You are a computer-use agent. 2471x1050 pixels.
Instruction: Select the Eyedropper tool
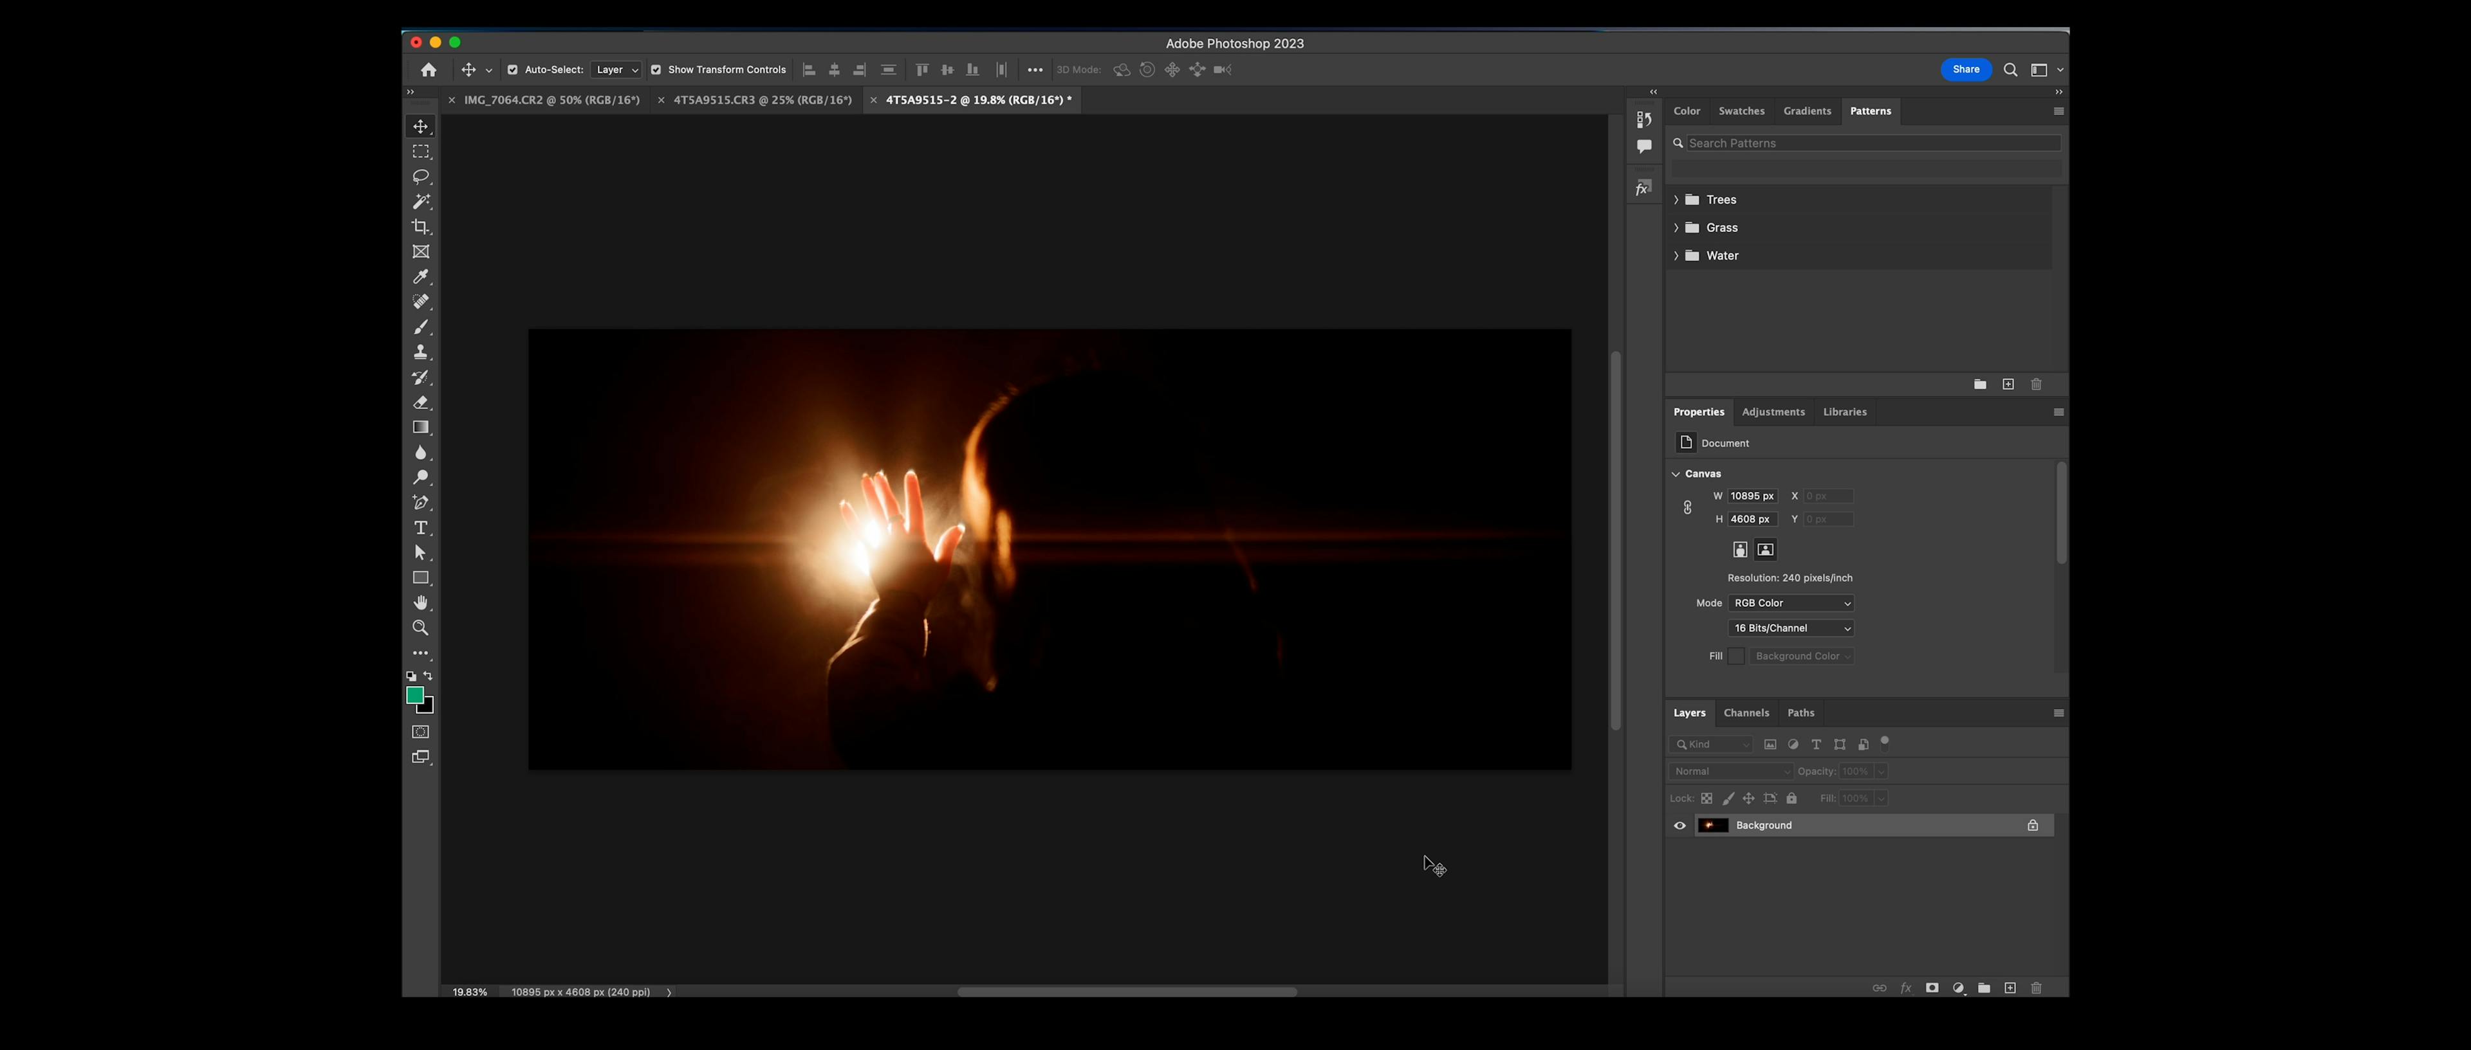[x=420, y=276]
